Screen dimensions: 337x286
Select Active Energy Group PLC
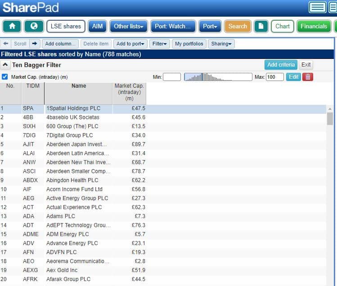(77, 198)
